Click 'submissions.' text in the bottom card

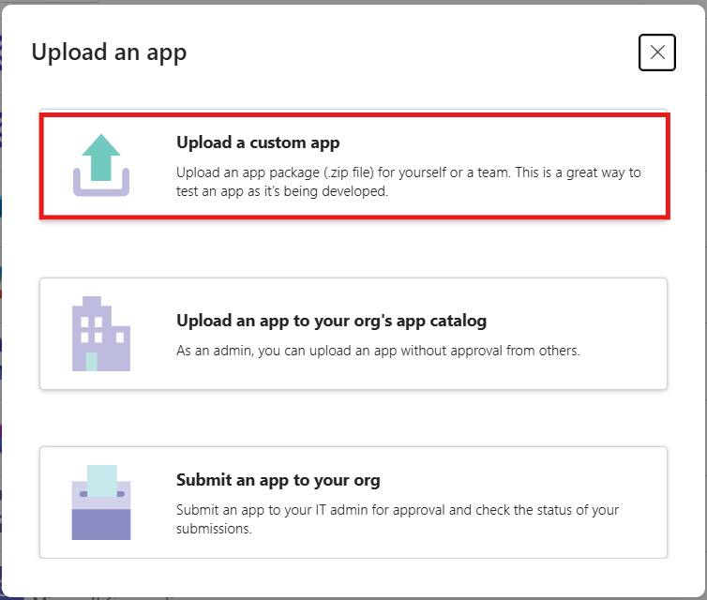pos(214,529)
